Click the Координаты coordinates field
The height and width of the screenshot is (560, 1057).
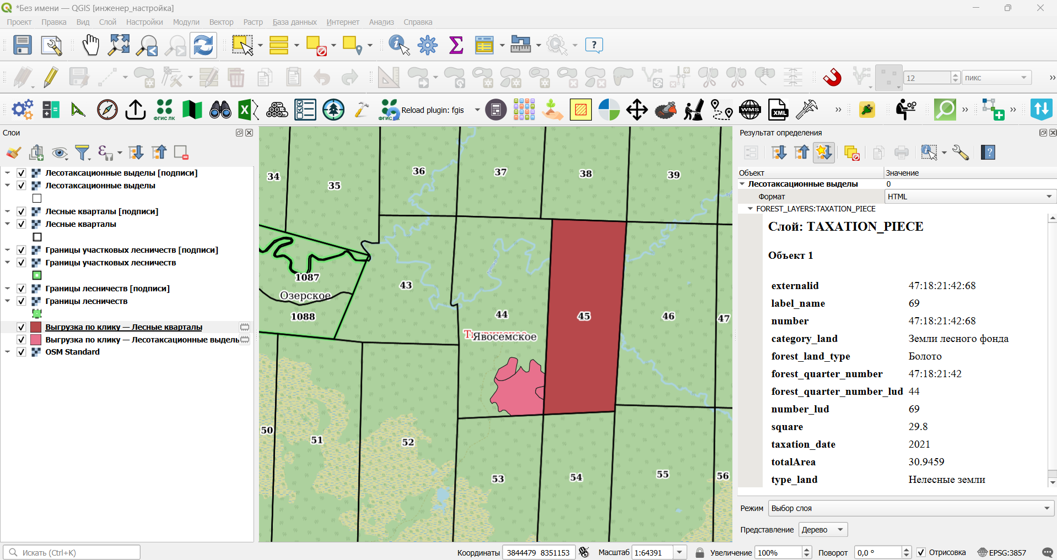pyautogui.click(x=538, y=552)
